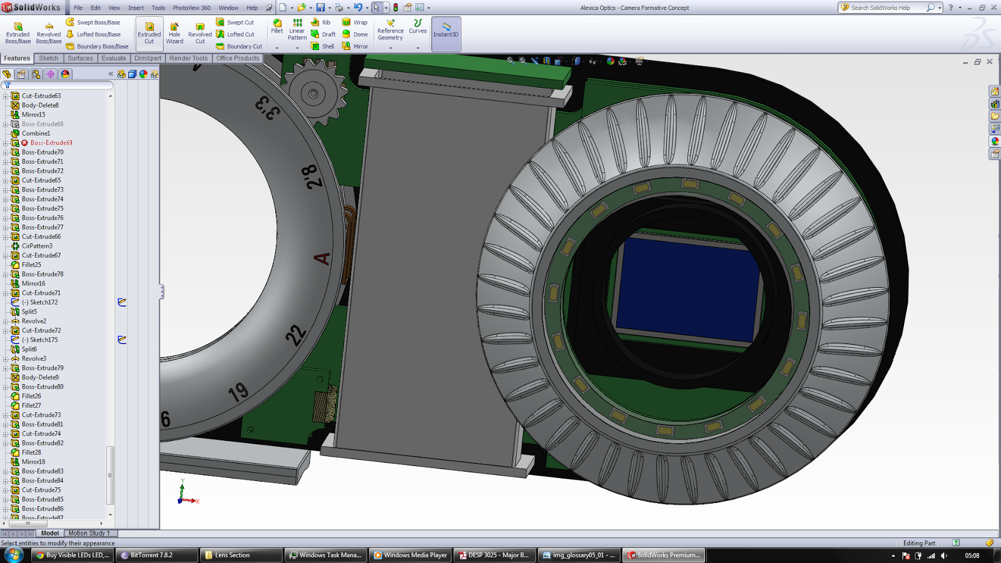The width and height of the screenshot is (1001, 563).
Task: Open Windows Media Player taskbar button
Action: point(410,555)
